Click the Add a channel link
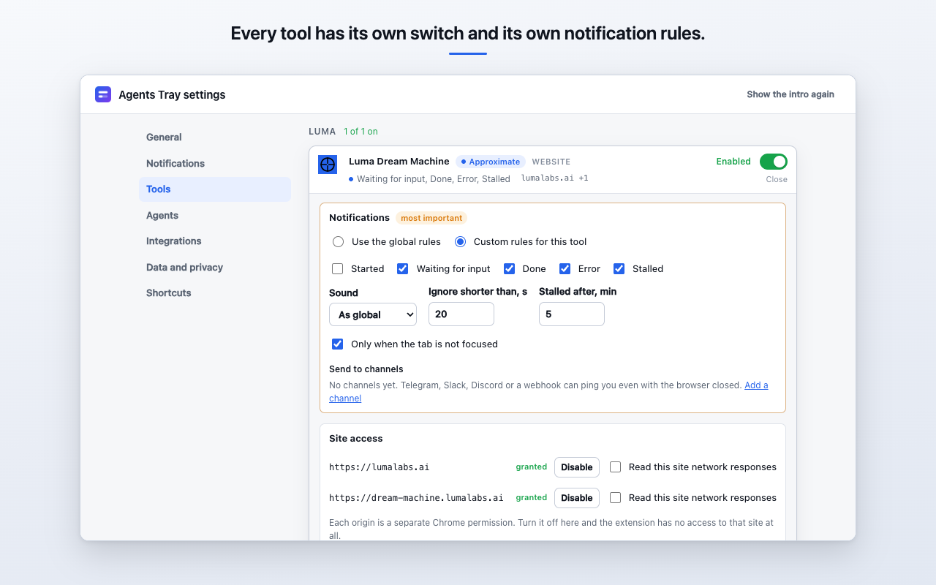Image resolution: width=936 pixels, height=585 pixels. [x=756, y=385]
